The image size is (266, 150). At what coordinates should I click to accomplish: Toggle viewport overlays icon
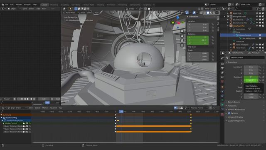[x=194, y=13]
